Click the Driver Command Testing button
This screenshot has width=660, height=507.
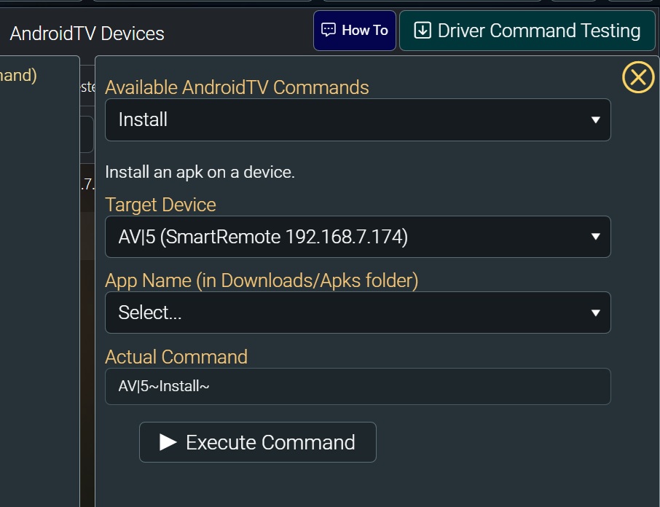(527, 31)
